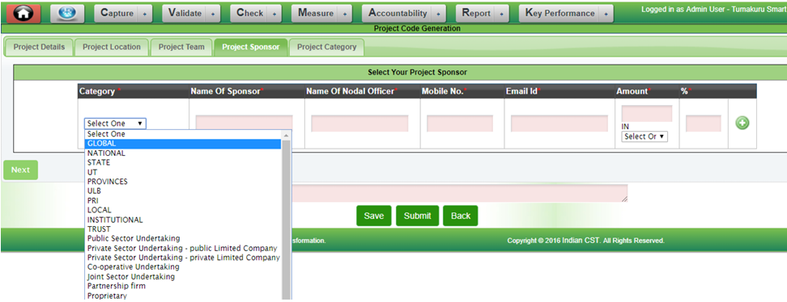Expand the Validate menu plus arrow

pos(213,14)
